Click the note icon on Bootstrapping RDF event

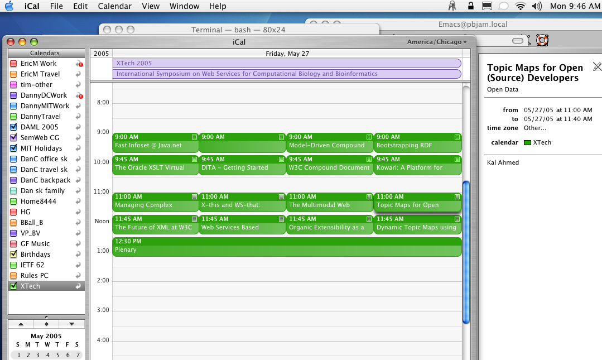[457, 137]
